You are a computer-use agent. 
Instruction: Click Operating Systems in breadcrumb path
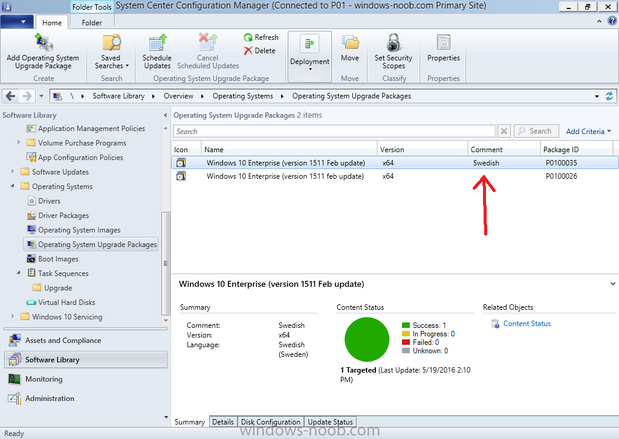(x=243, y=96)
